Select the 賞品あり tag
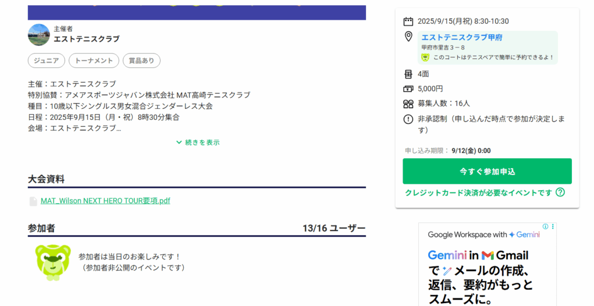 pyautogui.click(x=142, y=61)
